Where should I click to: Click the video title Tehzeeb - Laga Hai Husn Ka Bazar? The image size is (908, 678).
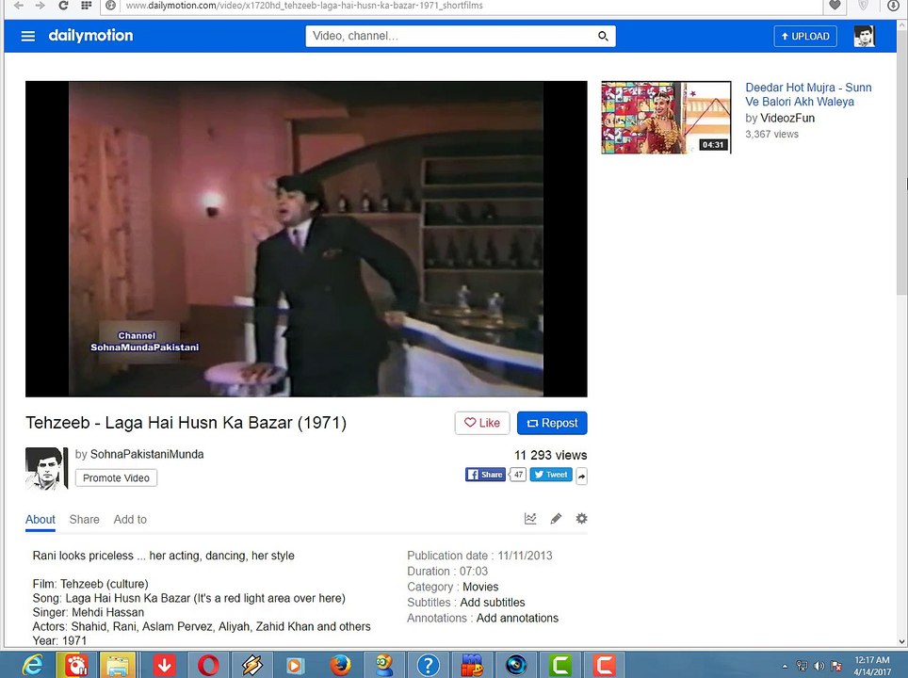(186, 423)
